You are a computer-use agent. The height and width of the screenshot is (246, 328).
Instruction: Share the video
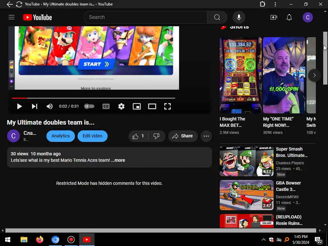coord(183,136)
